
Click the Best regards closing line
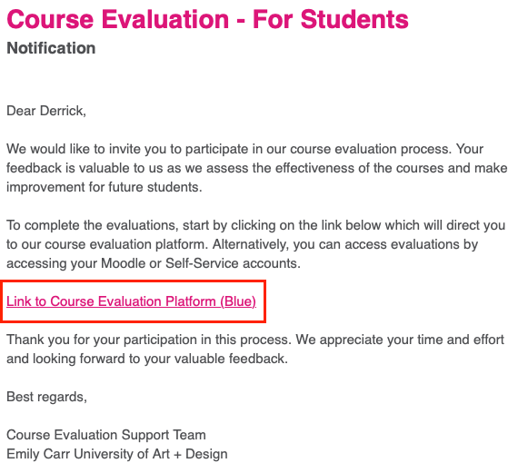point(47,397)
